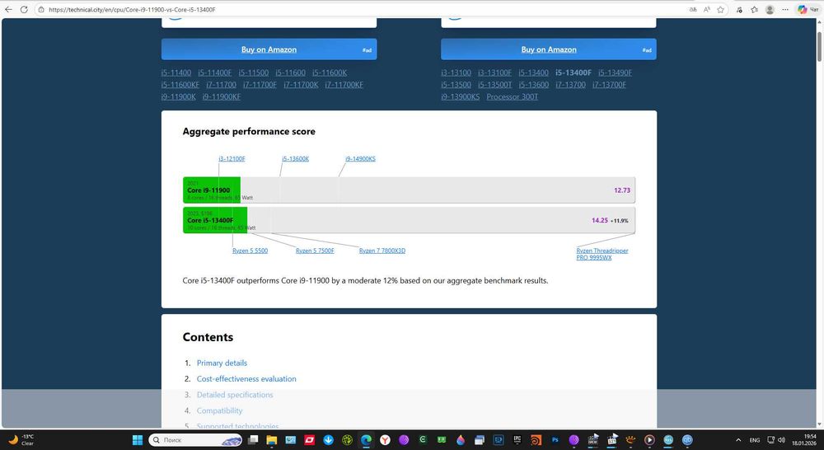Open the Windows Start menu
The height and width of the screenshot is (450, 824).
click(x=137, y=440)
